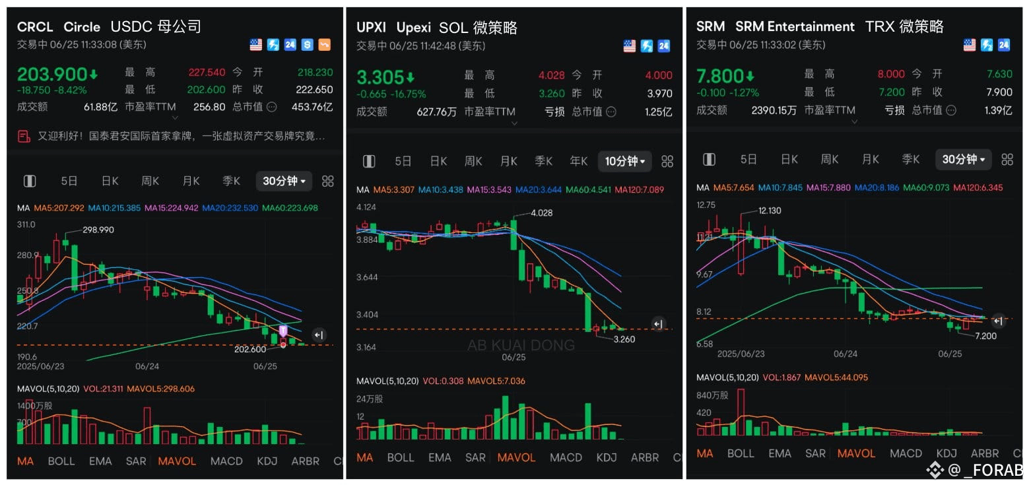Click the US flag icon in UPXI panel
The width and height of the screenshot is (1029, 487).
point(630,46)
